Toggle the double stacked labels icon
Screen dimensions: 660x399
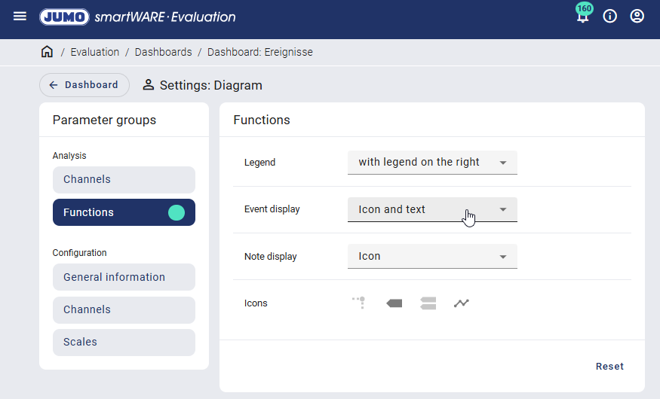pos(428,303)
